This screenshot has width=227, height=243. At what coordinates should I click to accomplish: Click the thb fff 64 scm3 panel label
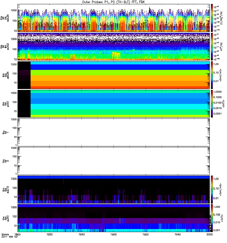point(5,47)
